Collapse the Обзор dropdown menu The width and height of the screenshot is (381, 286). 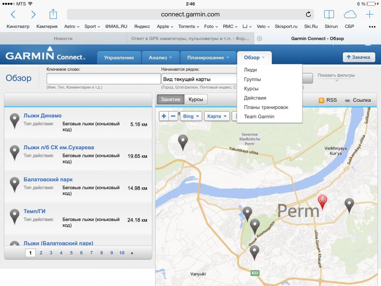click(x=254, y=58)
